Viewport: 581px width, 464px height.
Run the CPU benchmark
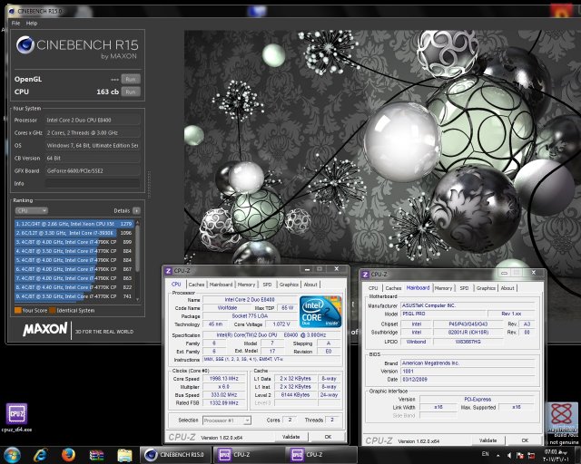[131, 92]
